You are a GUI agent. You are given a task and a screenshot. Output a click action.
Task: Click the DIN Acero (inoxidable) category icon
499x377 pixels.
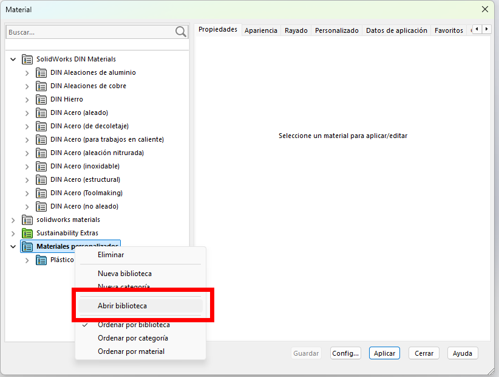coord(41,166)
